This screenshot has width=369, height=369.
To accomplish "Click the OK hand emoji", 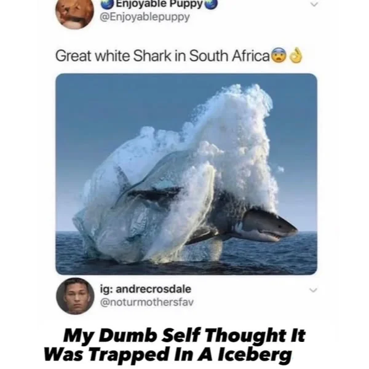I will click(x=296, y=55).
